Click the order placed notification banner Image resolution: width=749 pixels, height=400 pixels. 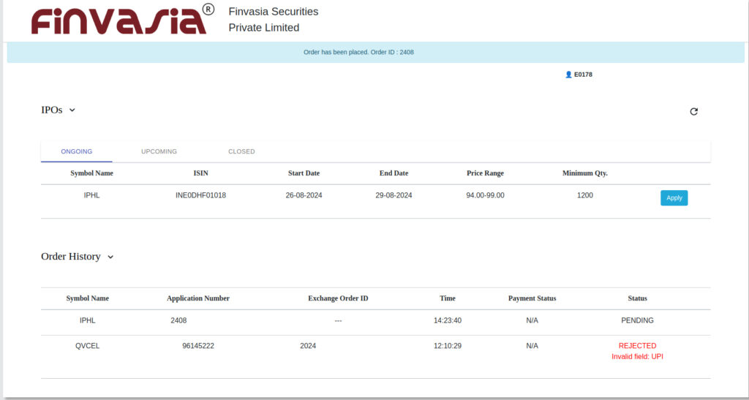pos(375,52)
